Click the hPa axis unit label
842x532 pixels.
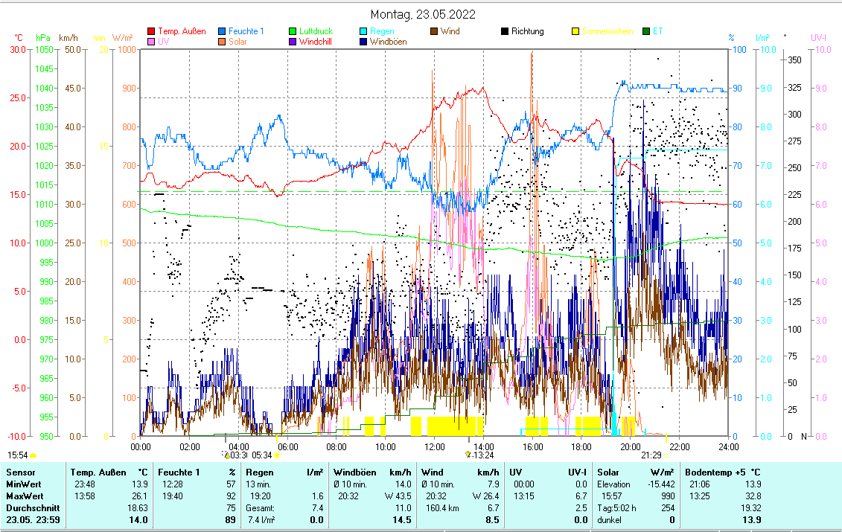(x=44, y=37)
